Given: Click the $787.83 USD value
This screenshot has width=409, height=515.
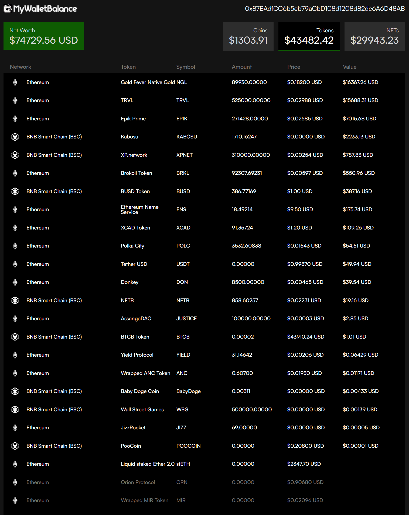Looking at the screenshot, I should 358,155.
